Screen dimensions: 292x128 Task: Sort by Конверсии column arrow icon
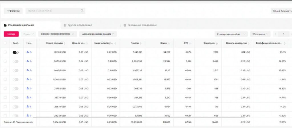point(217,43)
